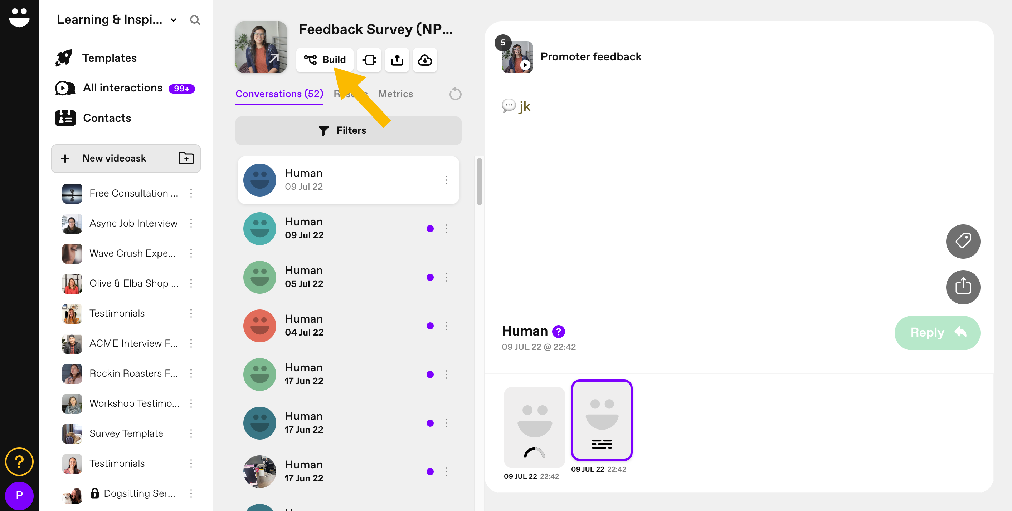Click the embed widget icon button

click(x=369, y=60)
